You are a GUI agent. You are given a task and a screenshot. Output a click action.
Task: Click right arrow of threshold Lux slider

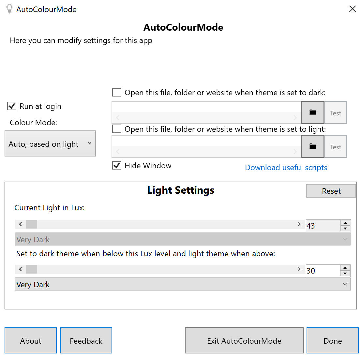pos(299,269)
